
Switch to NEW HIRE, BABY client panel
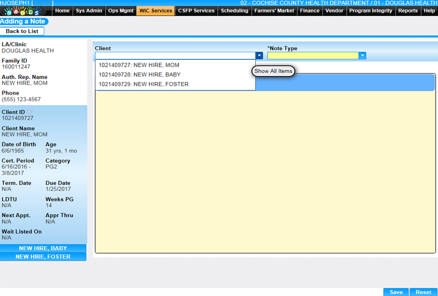(x=43, y=248)
